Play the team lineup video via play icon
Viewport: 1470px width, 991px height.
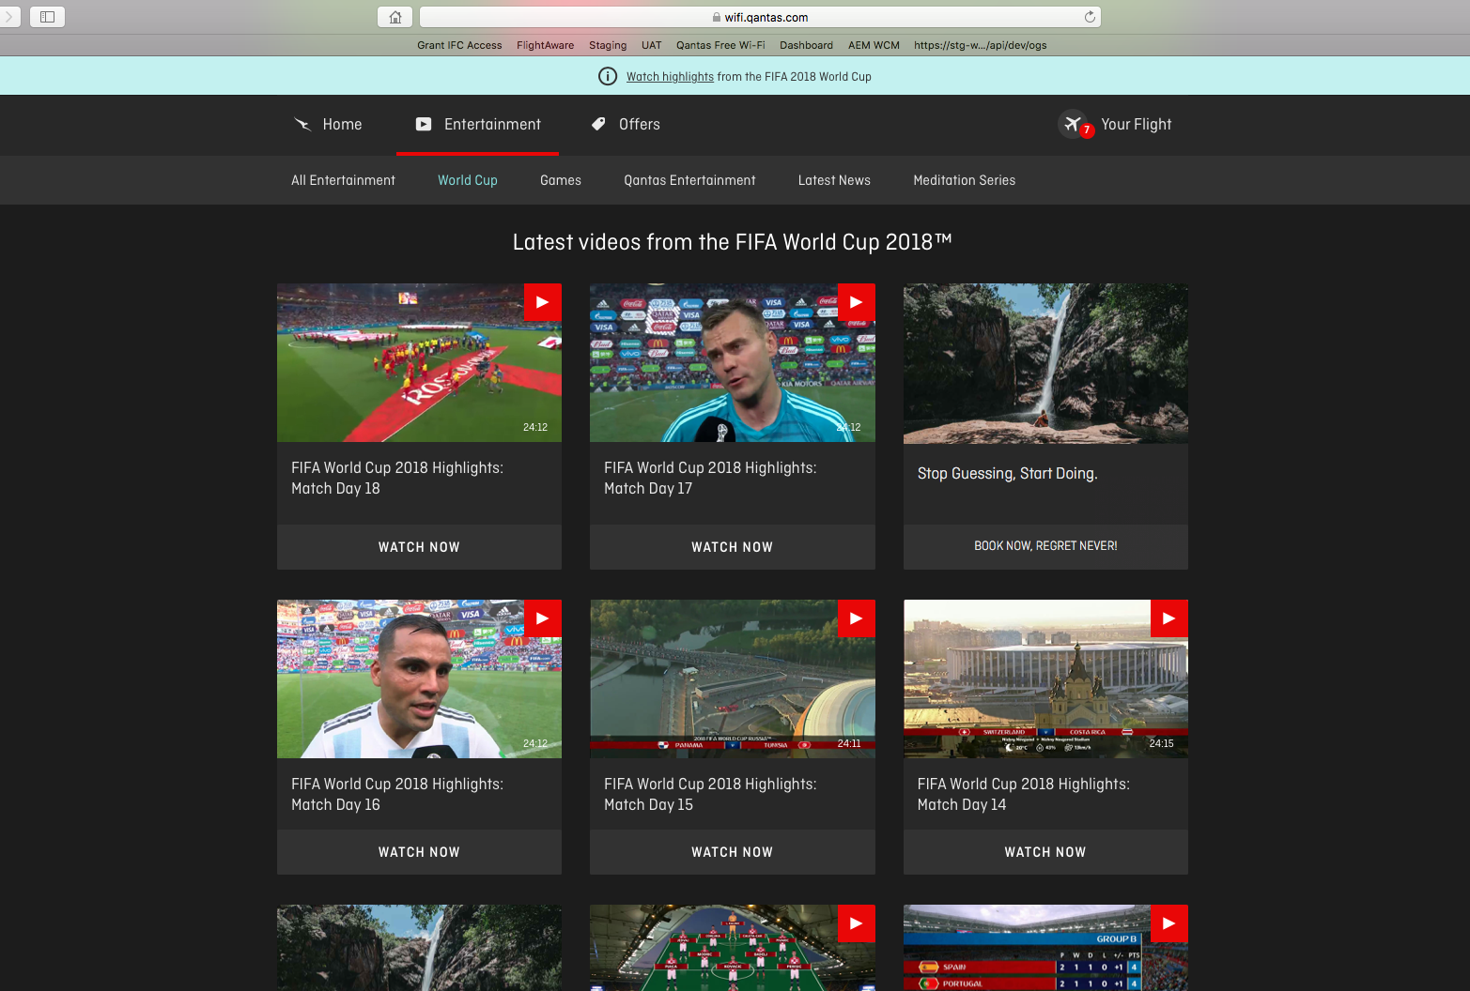[856, 923]
